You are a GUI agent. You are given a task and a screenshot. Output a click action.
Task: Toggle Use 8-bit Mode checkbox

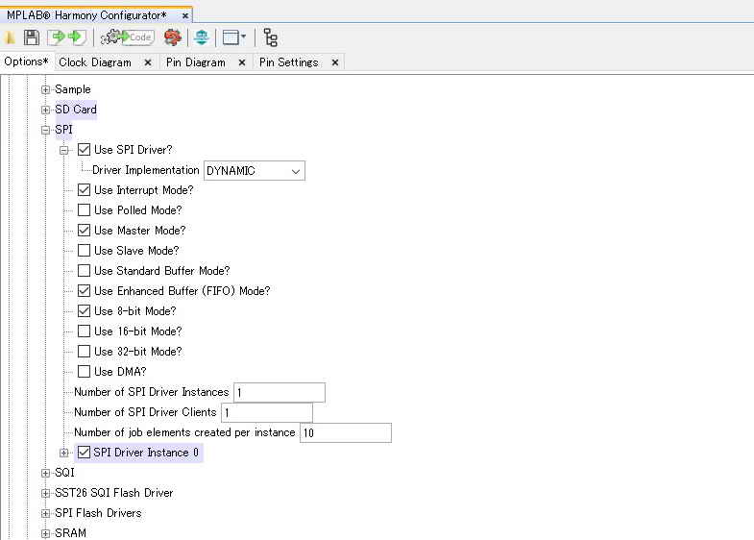pos(84,311)
